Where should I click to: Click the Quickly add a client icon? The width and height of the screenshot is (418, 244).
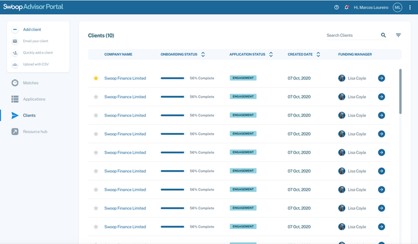click(15, 52)
